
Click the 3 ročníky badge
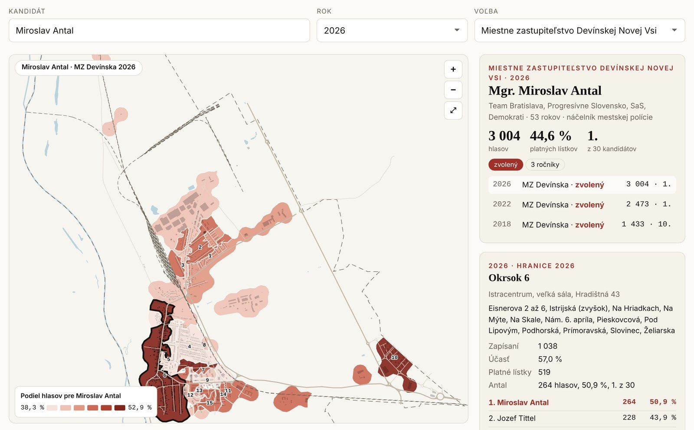[x=545, y=165]
